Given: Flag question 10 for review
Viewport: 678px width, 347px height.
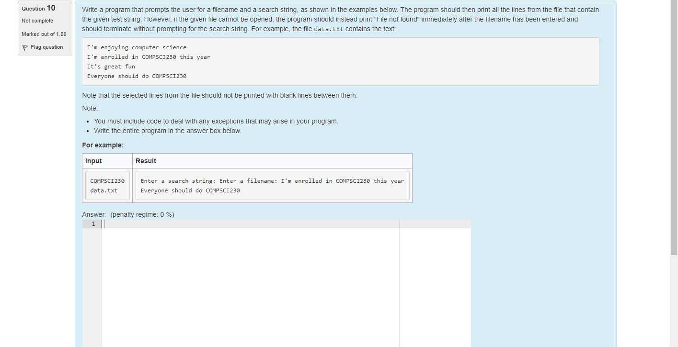Looking at the screenshot, I should point(46,47).
